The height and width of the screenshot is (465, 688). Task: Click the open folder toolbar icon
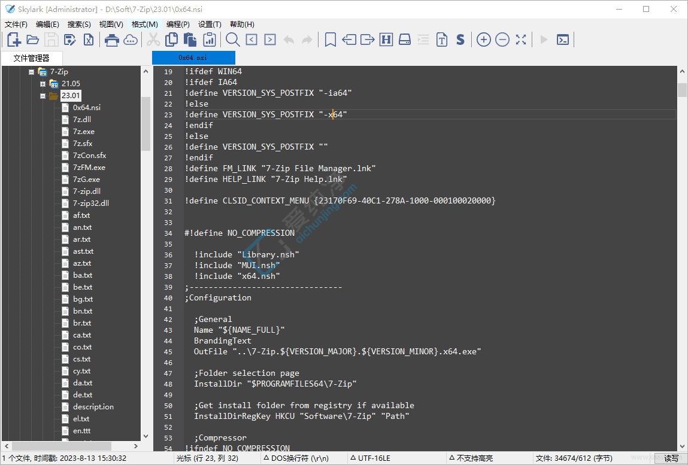[33, 40]
